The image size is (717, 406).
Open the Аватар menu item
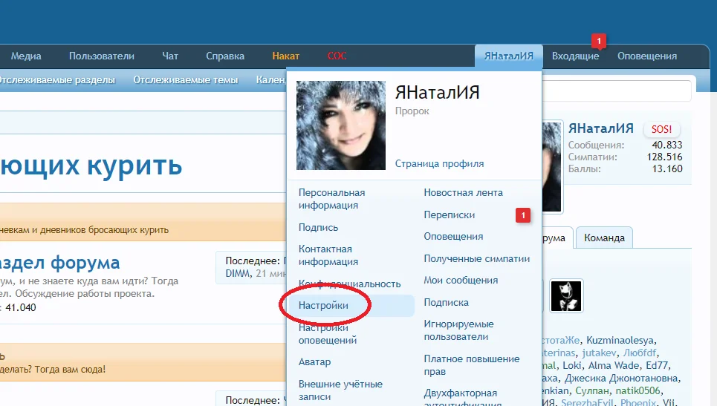tap(314, 361)
